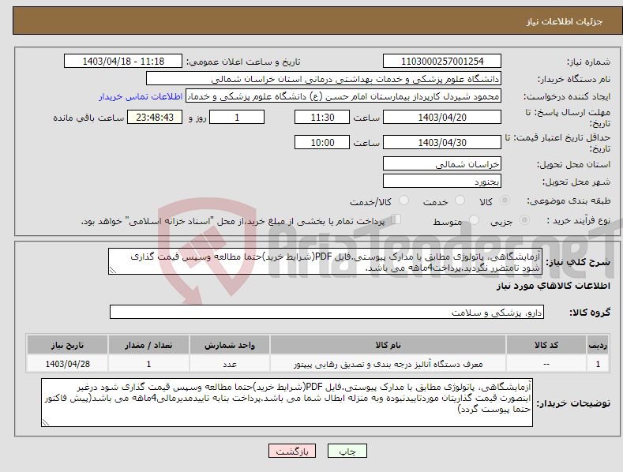Click the remaining time countdown 23:48:43
The width and height of the screenshot is (623, 472).
(155, 117)
